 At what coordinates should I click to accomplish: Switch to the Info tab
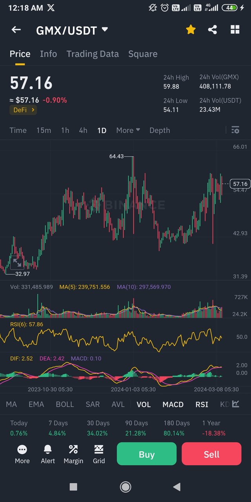coord(48,54)
